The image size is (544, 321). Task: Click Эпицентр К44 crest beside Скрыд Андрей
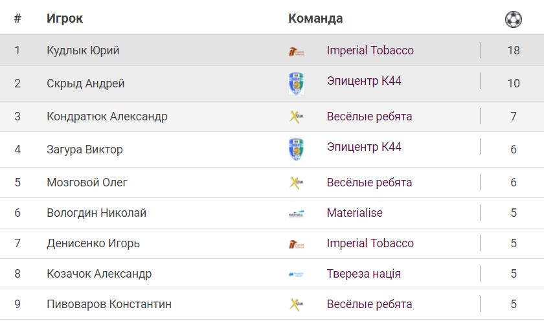[x=296, y=83]
